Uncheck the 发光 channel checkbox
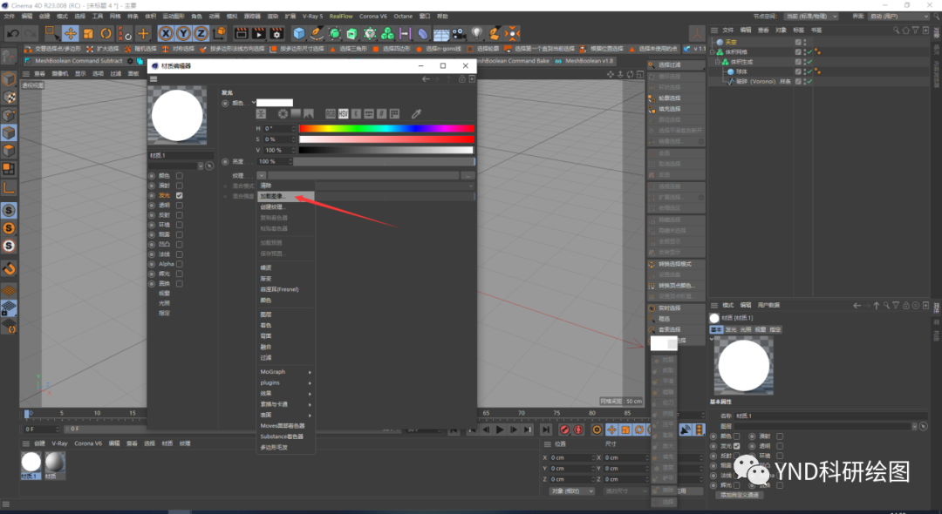Screen dimensions: 942x514 [179, 195]
